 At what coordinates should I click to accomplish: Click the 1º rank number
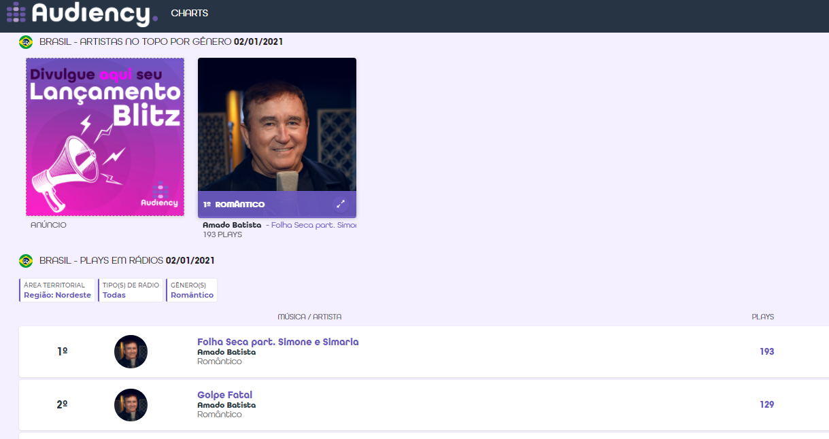62,351
